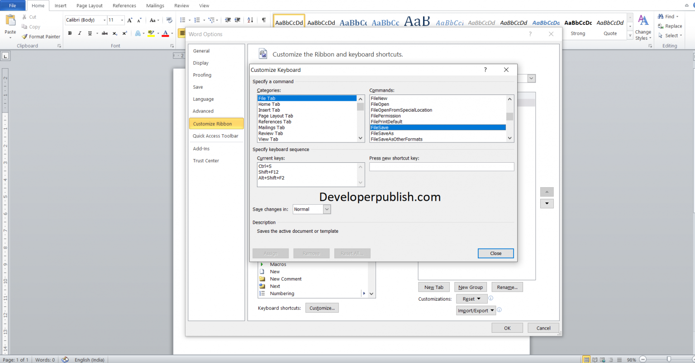Click Close in the Customize Keyboard dialog
695x363 pixels.
[495, 253]
